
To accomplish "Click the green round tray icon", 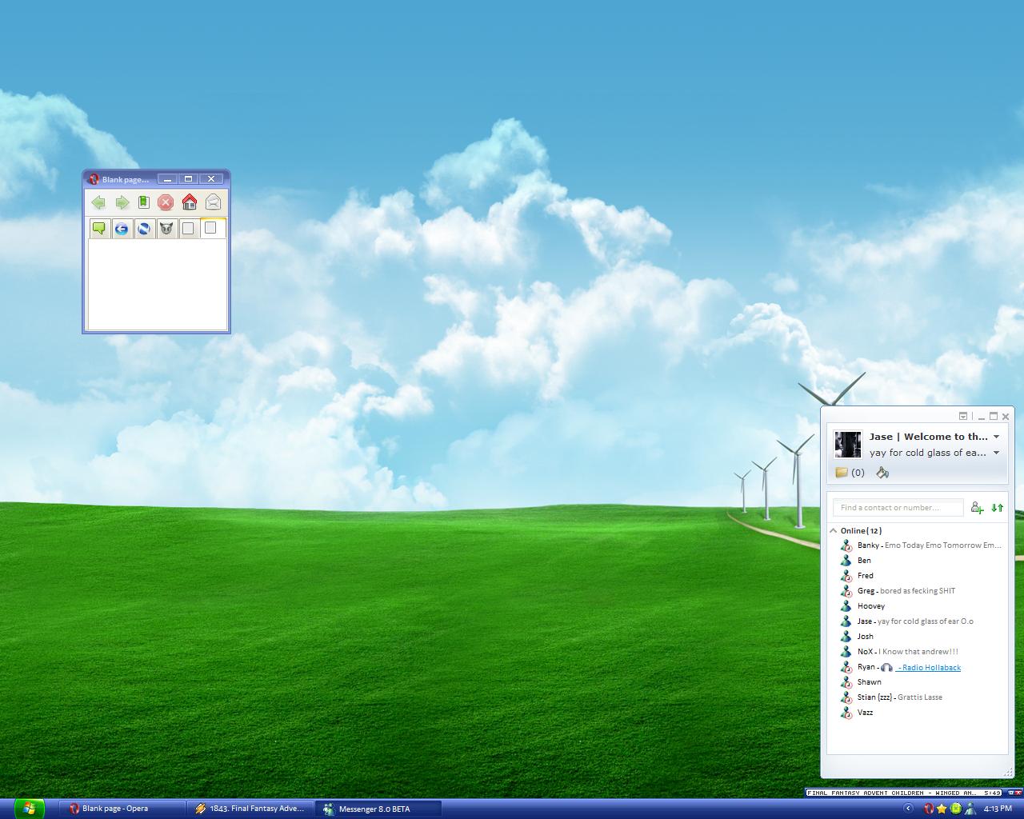I will click(x=956, y=809).
